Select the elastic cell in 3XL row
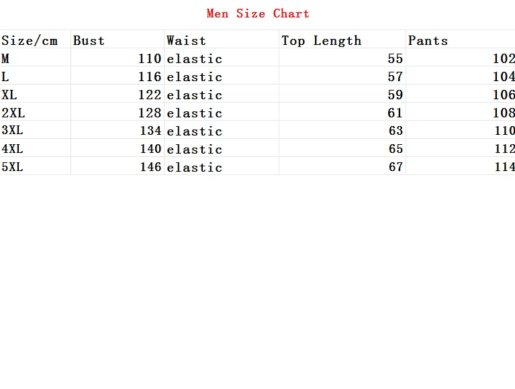 click(x=195, y=131)
